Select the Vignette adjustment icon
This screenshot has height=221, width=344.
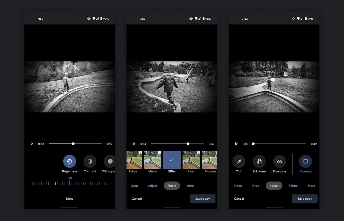click(x=305, y=161)
